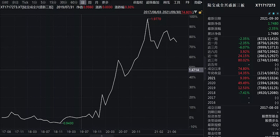
Task: Click the bottom panel expand chevron
Action: click(x=102, y=136)
